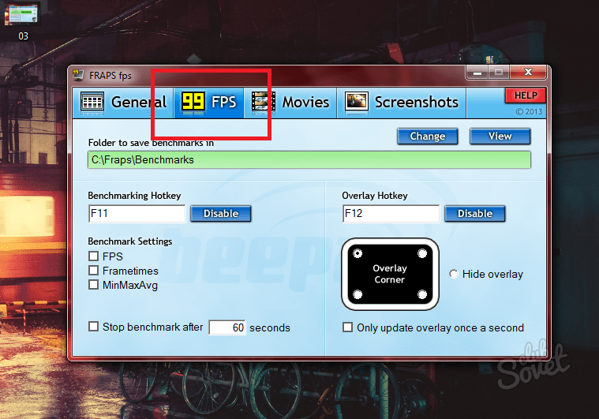Click the C:\Fraps\Benchmarks folder path field

pyautogui.click(x=309, y=159)
